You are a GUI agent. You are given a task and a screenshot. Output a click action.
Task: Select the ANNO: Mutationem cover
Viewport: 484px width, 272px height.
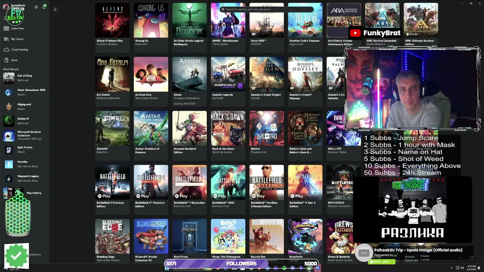[228, 20]
